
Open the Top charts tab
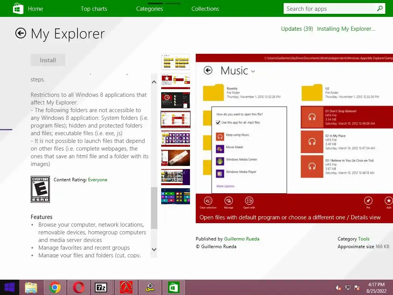pyautogui.click(x=94, y=9)
